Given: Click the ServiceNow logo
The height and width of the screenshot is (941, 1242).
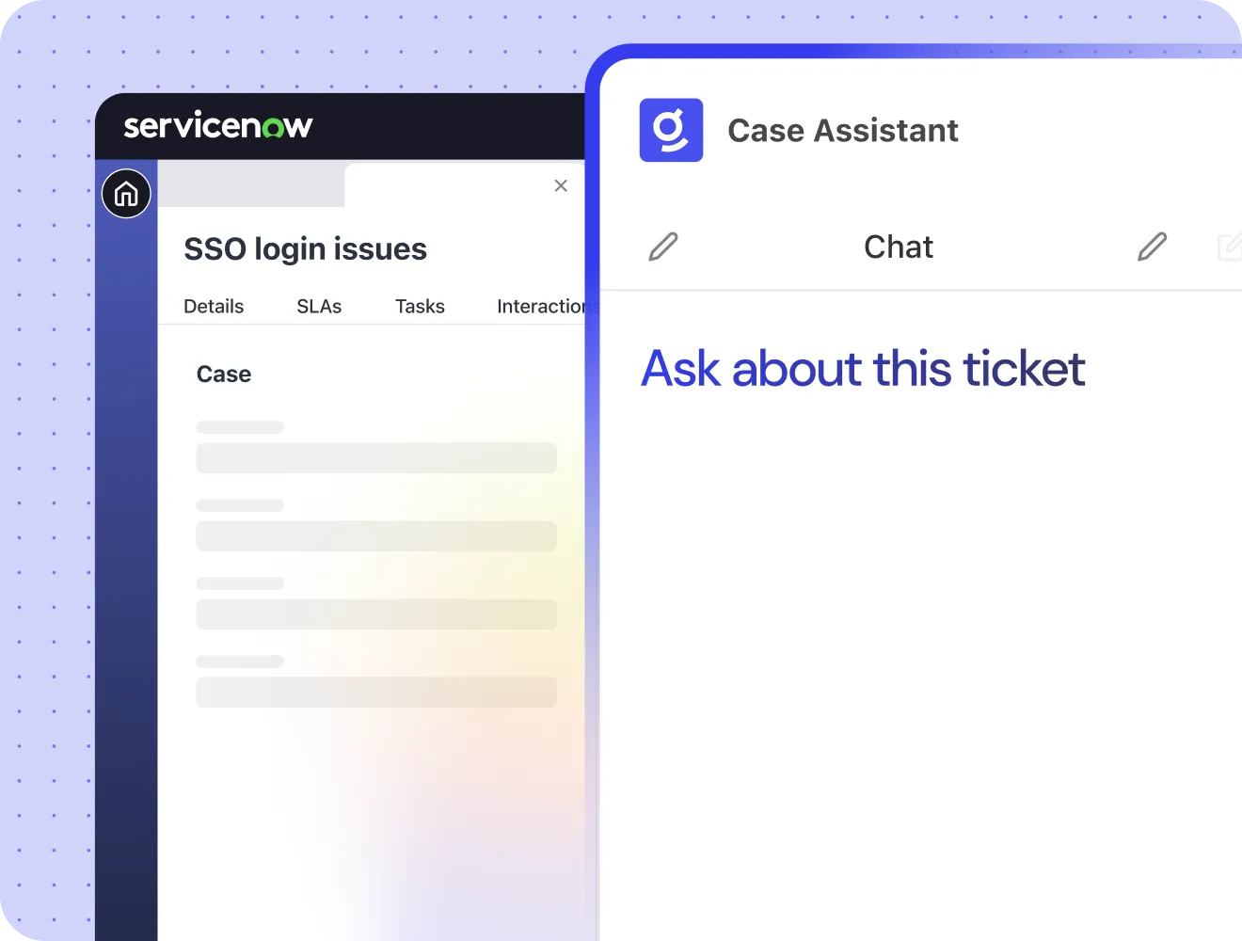Looking at the screenshot, I should (x=218, y=126).
